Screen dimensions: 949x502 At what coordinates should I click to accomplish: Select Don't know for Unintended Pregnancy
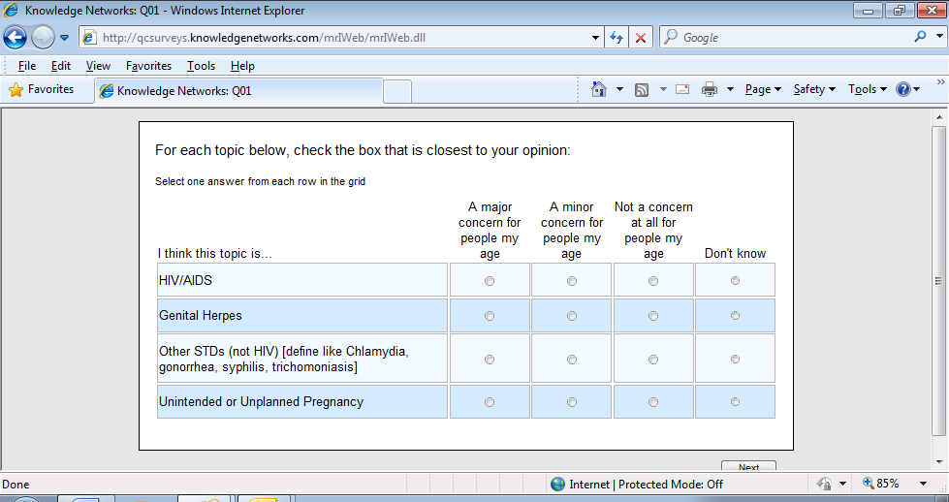click(735, 401)
